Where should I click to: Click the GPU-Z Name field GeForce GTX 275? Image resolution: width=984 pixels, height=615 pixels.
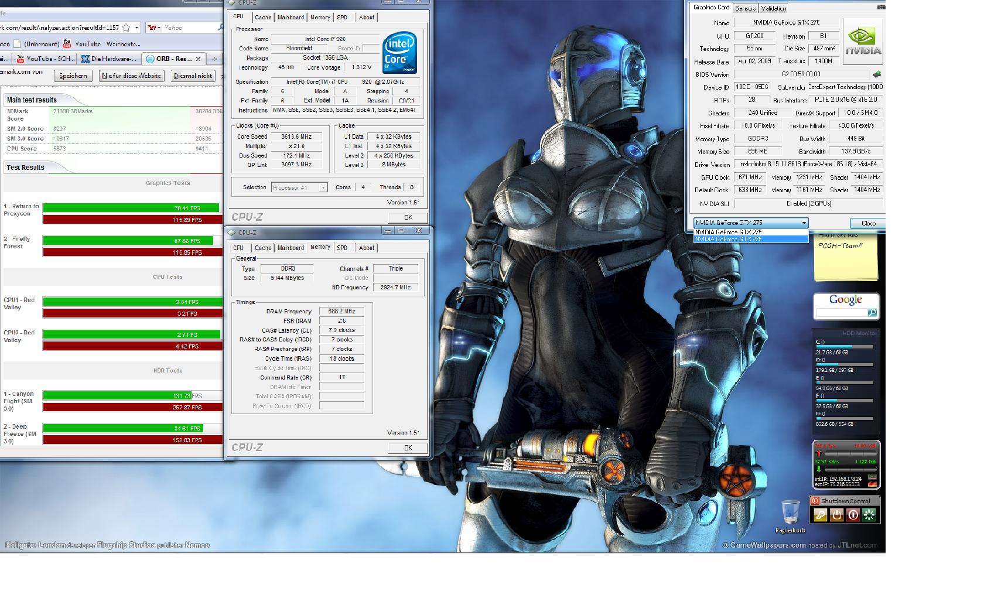coord(787,22)
